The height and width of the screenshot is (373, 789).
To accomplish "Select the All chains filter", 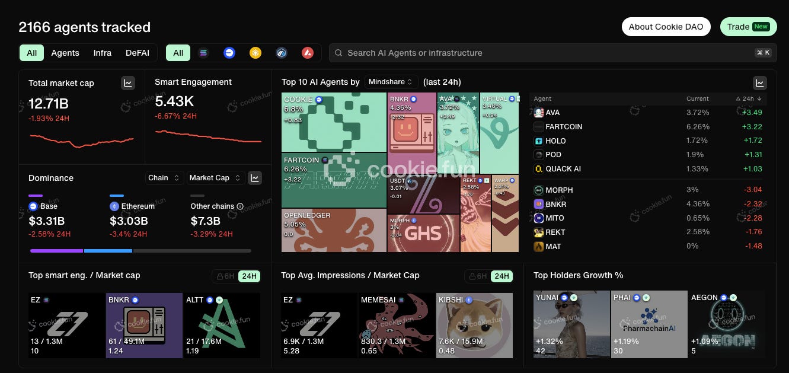I will point(178,53).
